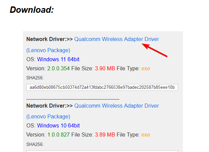
Task: Click the SHA256: label above the first hash
Action: (35, 78)
